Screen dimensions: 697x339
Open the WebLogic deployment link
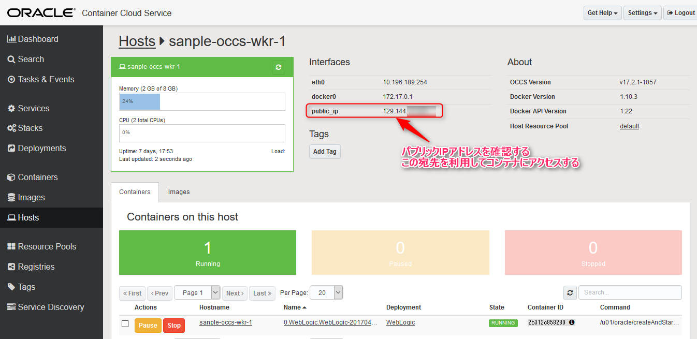point(400,322)
